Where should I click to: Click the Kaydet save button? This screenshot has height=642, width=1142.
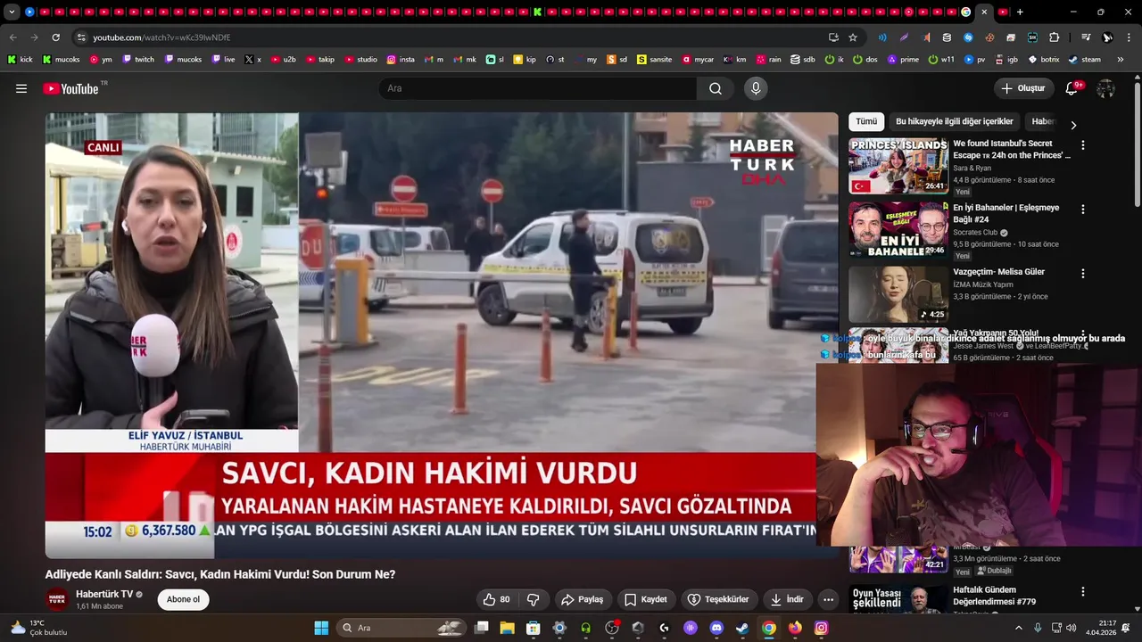[645, 599]
